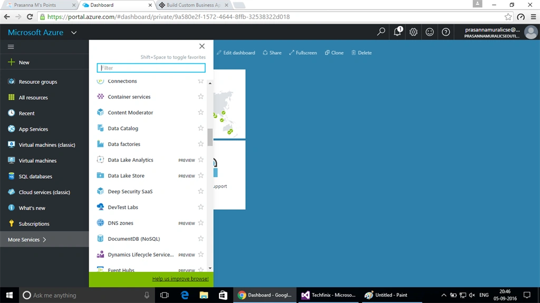Click the services list scroll-down arrow
Viewport: 540px width, 303px height.
[210, 268]
